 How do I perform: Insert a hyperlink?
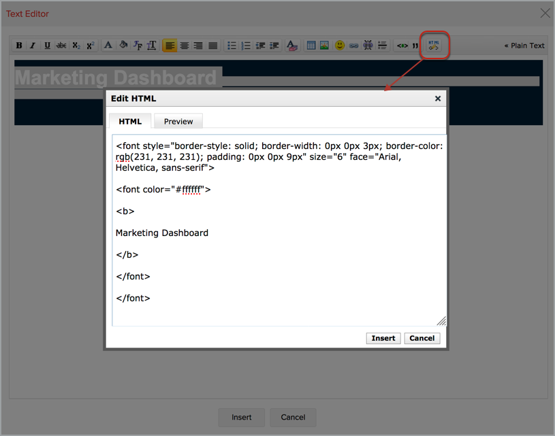[x=353, y=46]
